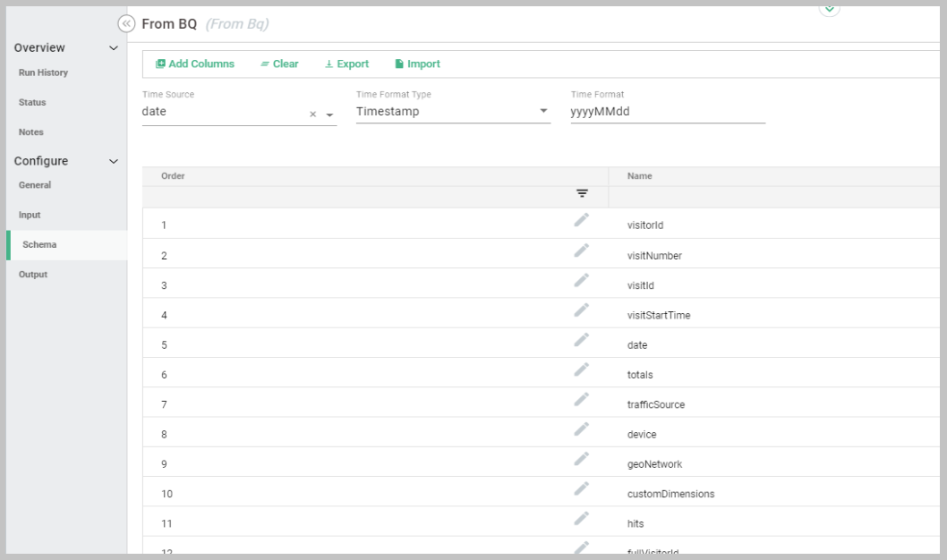Click the green circular chevron at top

pos(829,7)
